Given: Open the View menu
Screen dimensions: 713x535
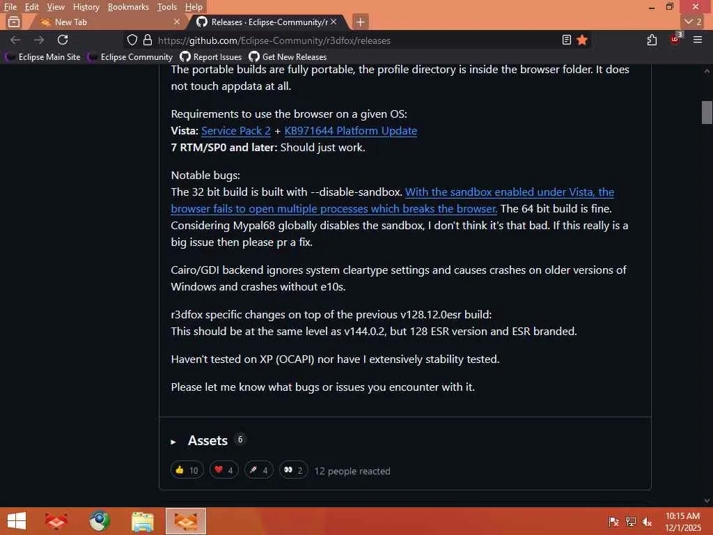Looking at the screenshot, I should tap(56, 7).
